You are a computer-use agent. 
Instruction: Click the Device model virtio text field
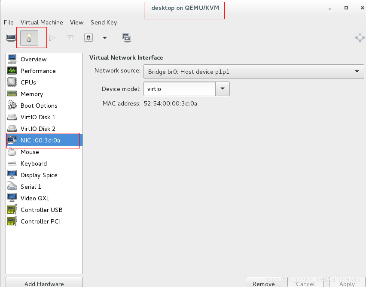(x=180, y=89)
